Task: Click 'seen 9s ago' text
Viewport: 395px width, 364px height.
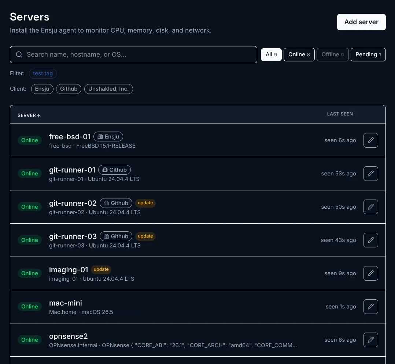Action: [x=340, y=273]
